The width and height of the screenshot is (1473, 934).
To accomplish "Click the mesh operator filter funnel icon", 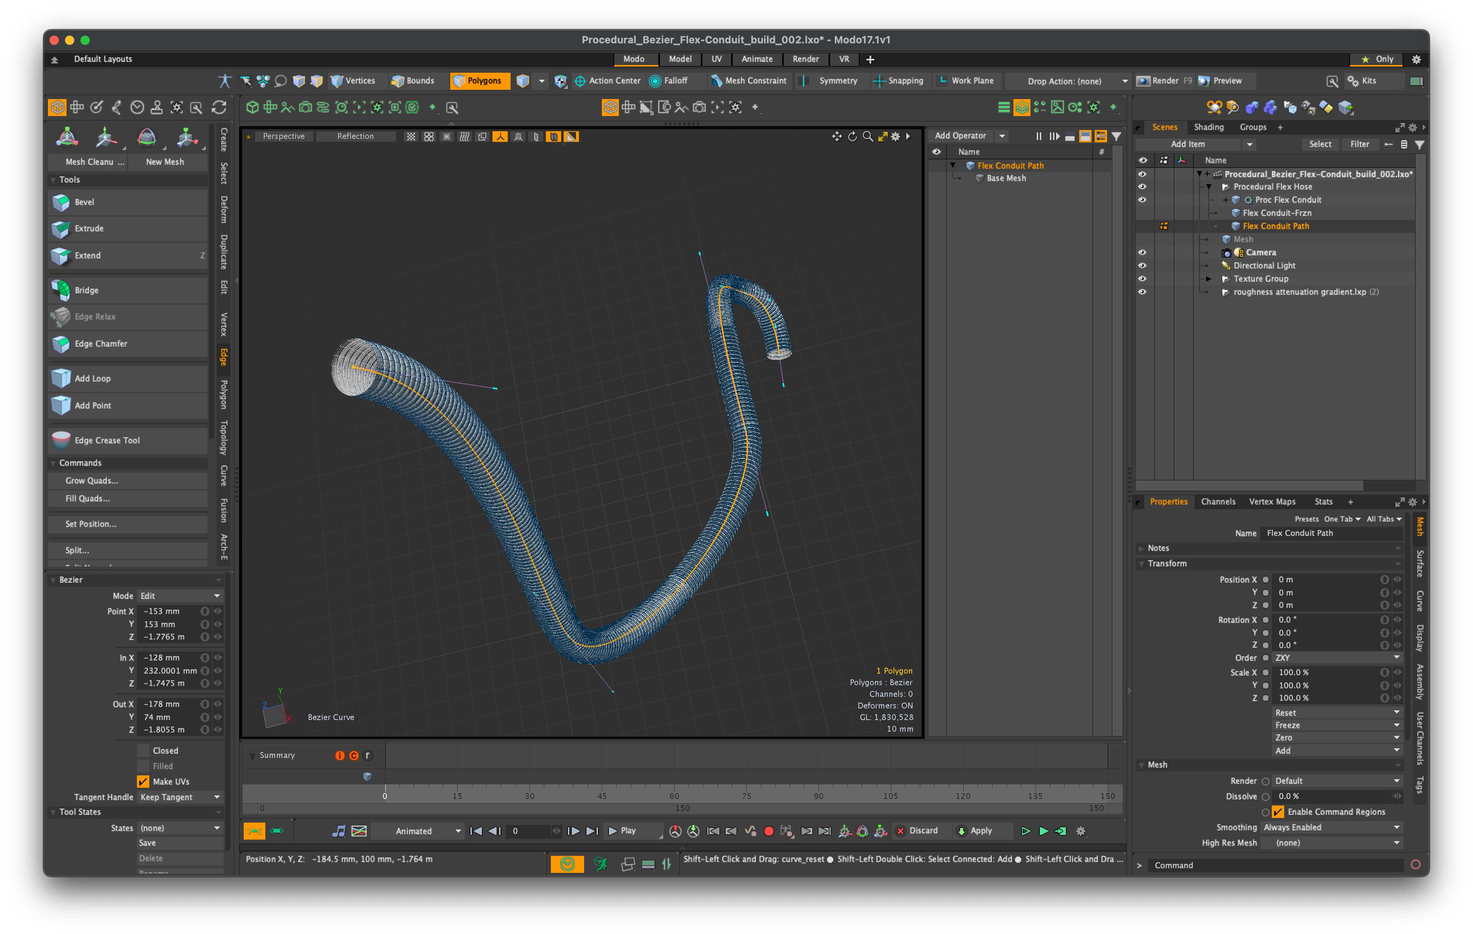I will [x=1116, y=136].
